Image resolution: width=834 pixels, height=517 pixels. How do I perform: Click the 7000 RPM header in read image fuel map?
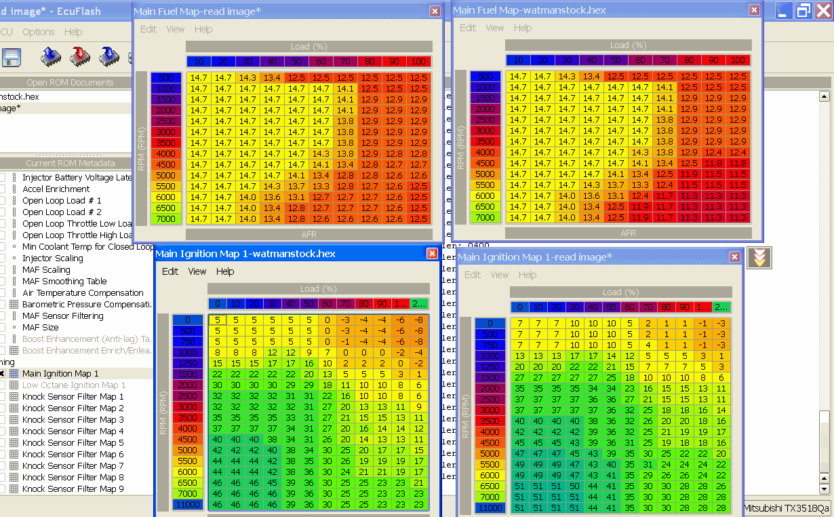pyautogui.click(x=166, y=219)
